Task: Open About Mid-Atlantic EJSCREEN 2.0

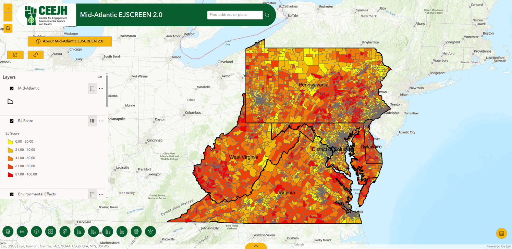Action: [x=70, y=41]
